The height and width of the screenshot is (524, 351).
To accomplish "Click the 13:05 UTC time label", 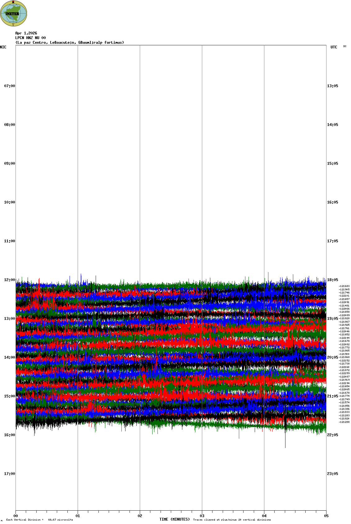I will tap(332, 86).
